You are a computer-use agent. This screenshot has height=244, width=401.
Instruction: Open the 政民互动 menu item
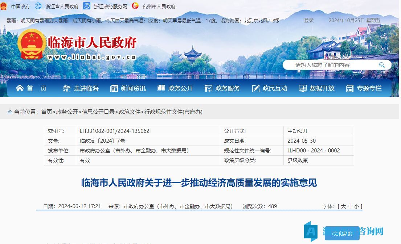tap(275, 88)
